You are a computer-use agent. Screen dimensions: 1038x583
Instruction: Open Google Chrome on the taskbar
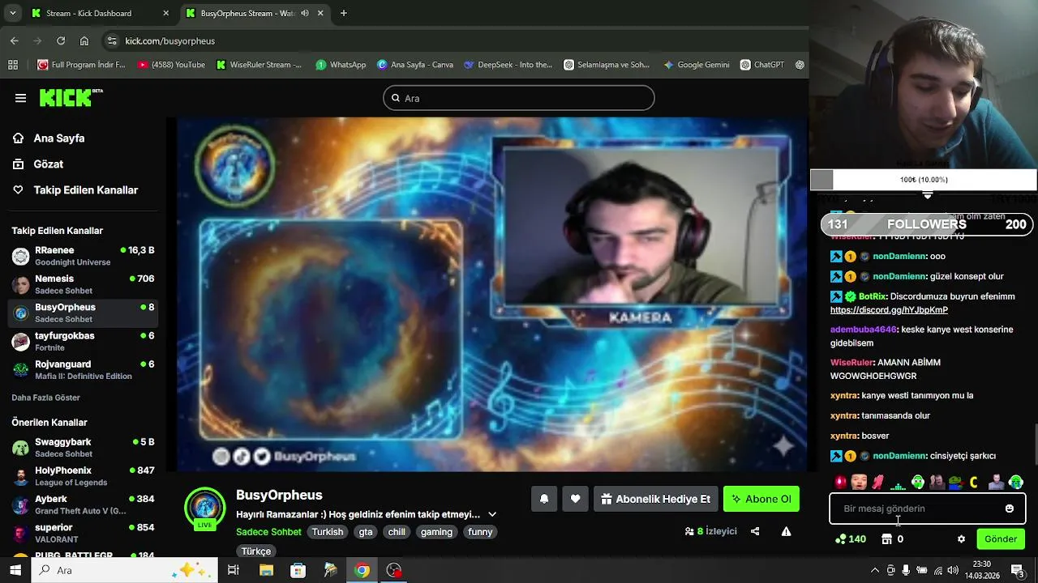pyautogui.click(x=362, y=570)
